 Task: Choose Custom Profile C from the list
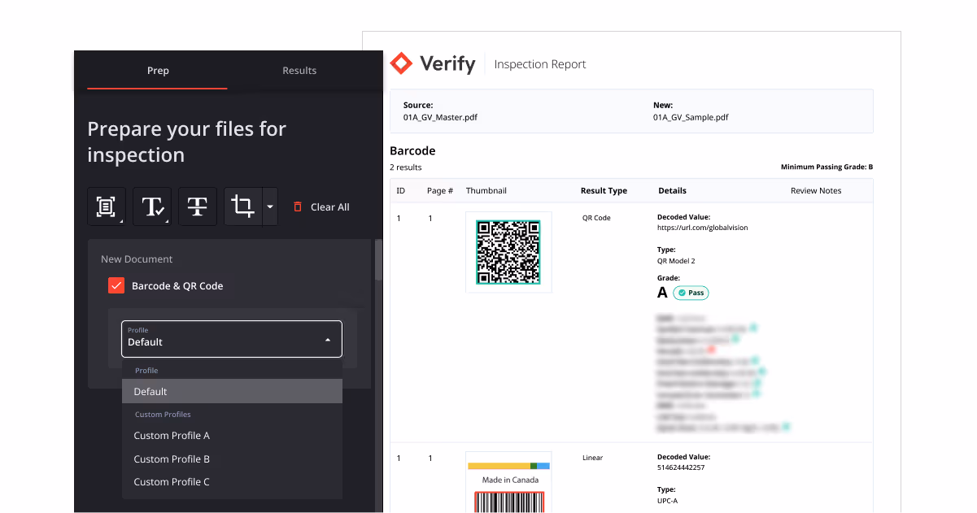232,482
